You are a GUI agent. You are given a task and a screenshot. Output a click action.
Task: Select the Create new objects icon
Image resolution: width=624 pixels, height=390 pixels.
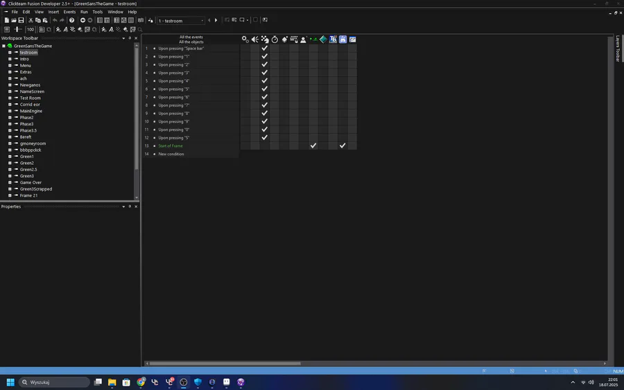(x=284, y=39)
